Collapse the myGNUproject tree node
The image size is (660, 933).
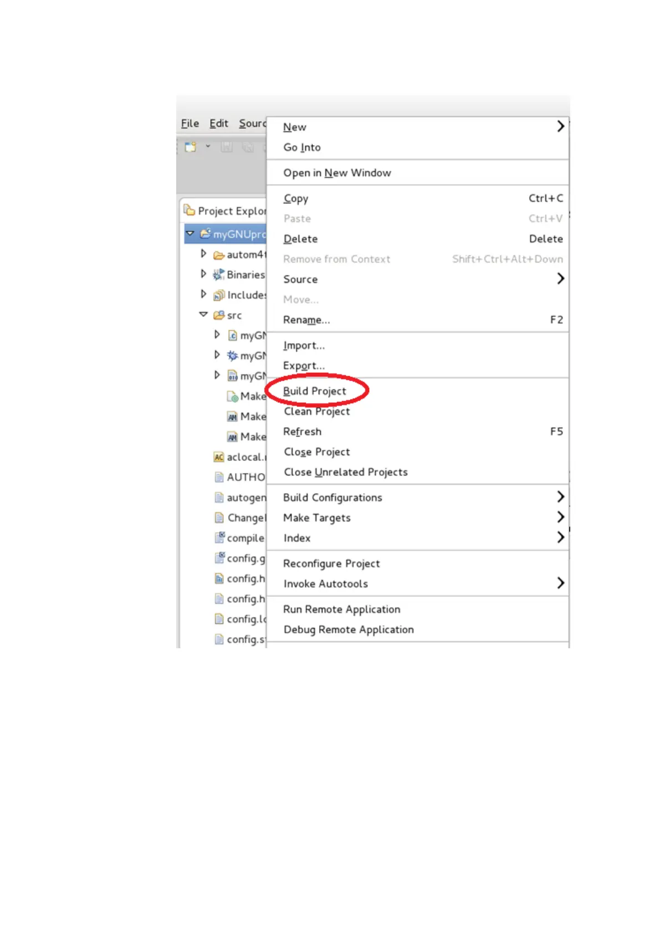(x=190, y=234)
